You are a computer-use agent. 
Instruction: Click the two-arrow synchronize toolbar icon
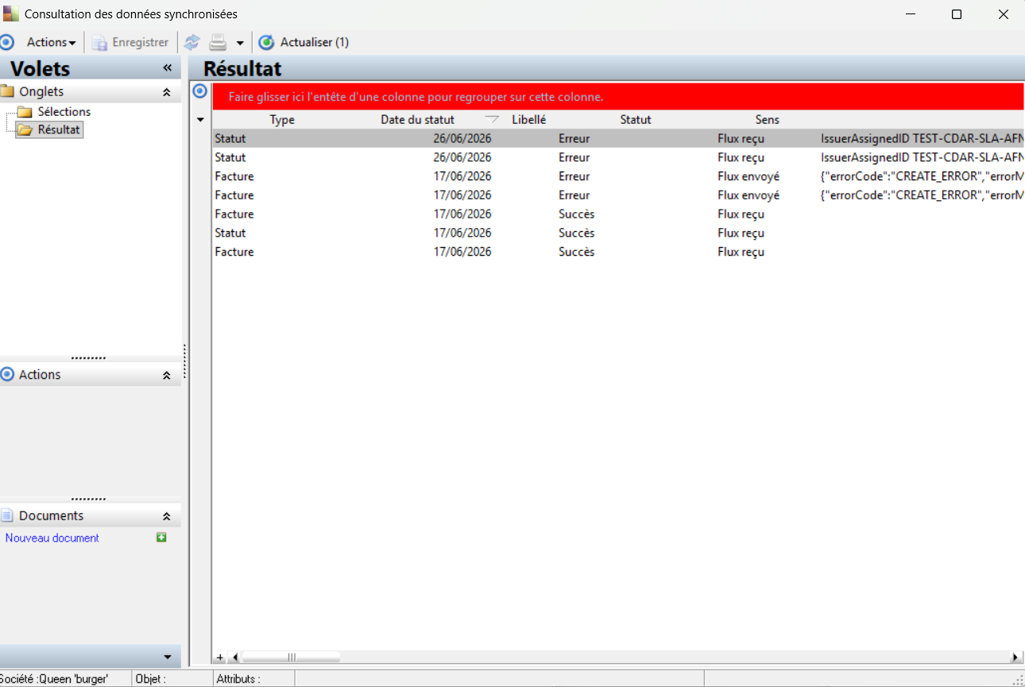coord(191,42)
